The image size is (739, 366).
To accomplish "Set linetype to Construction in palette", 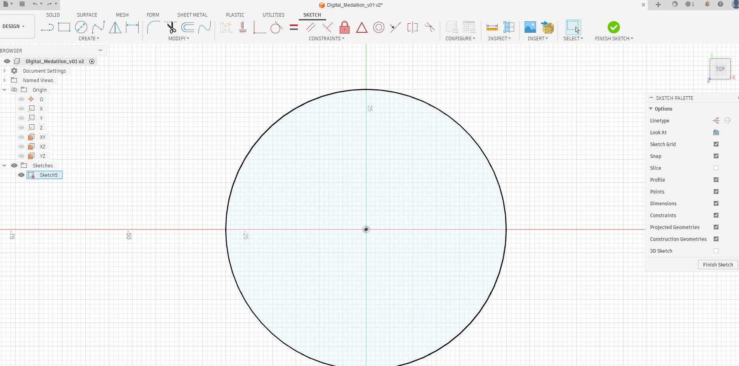I will pos(716,121).
